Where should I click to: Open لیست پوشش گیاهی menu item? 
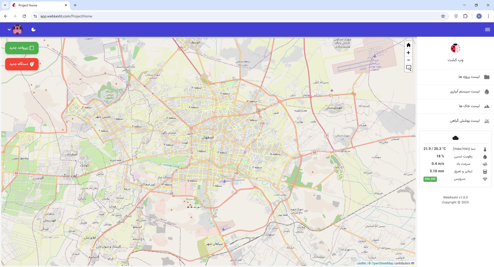pyautogui.click(x=465, y=121)
